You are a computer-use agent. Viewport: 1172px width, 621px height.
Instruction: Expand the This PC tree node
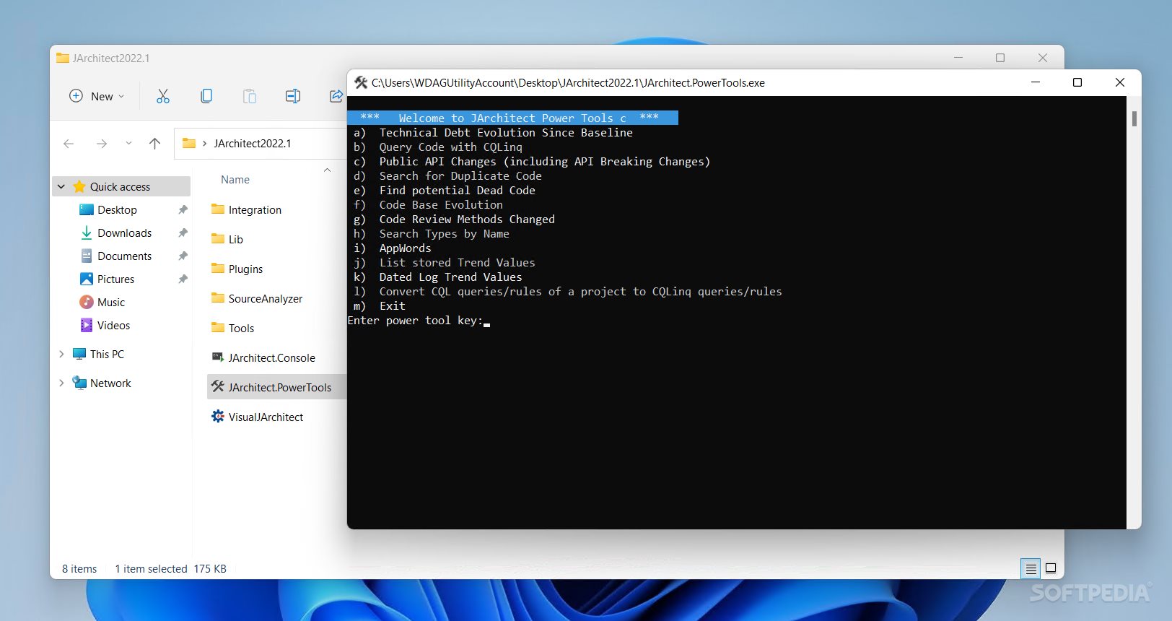click(x=61, y=354)
